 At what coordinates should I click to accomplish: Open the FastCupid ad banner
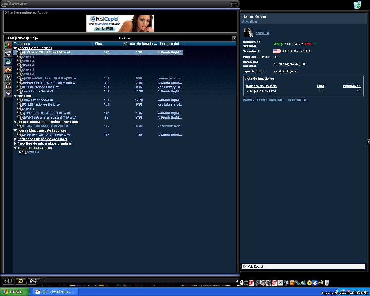pyautogui.click(x=120, y=23)
